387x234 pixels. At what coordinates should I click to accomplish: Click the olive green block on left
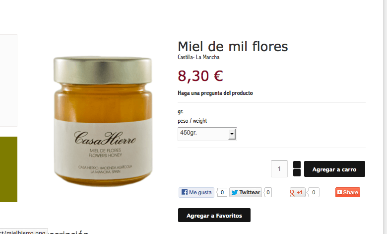8,169
